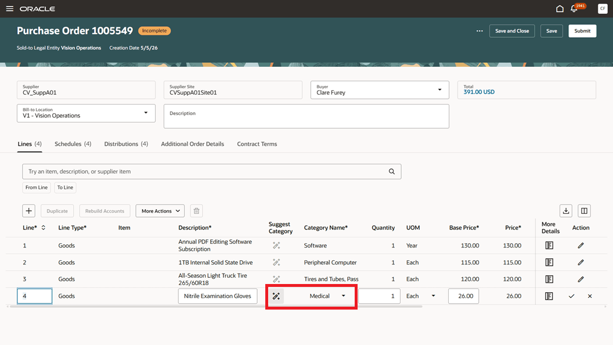Click the item search box

point(211,171)
